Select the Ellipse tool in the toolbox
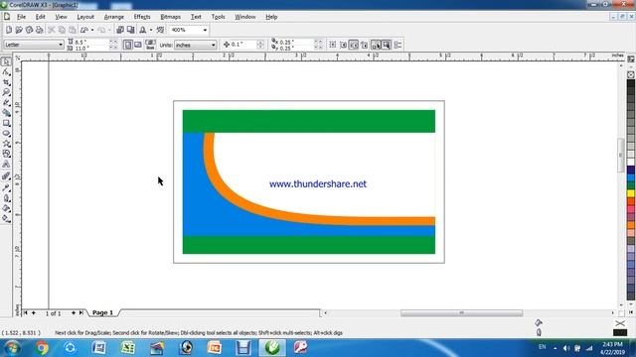This screenshot has width=636, height=357. point(6,133)
